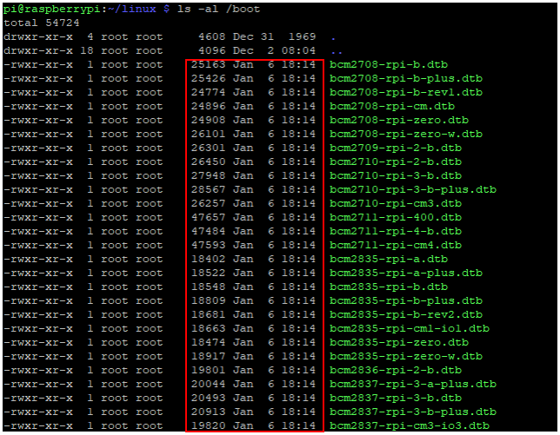Click file size value 18402
Image resolution: width=560 pixels, height=435 pixels.
coord(208,260)
